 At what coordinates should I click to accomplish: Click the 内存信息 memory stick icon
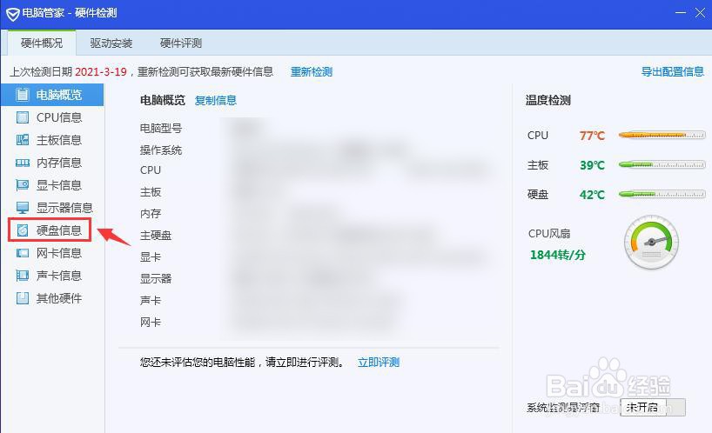[22, 163]
